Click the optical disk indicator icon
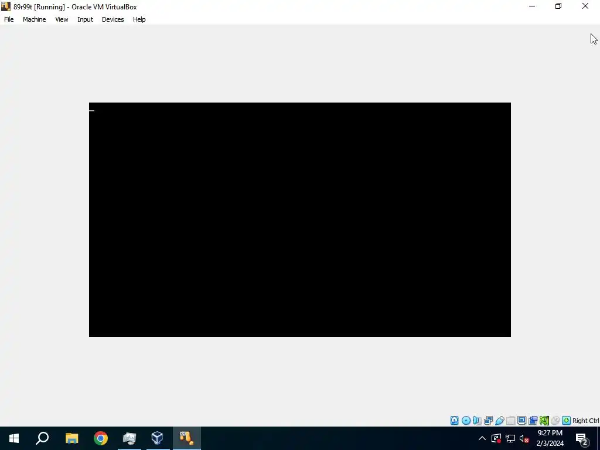The height and width of the screenshot is (450, 600). click(466, 421)
